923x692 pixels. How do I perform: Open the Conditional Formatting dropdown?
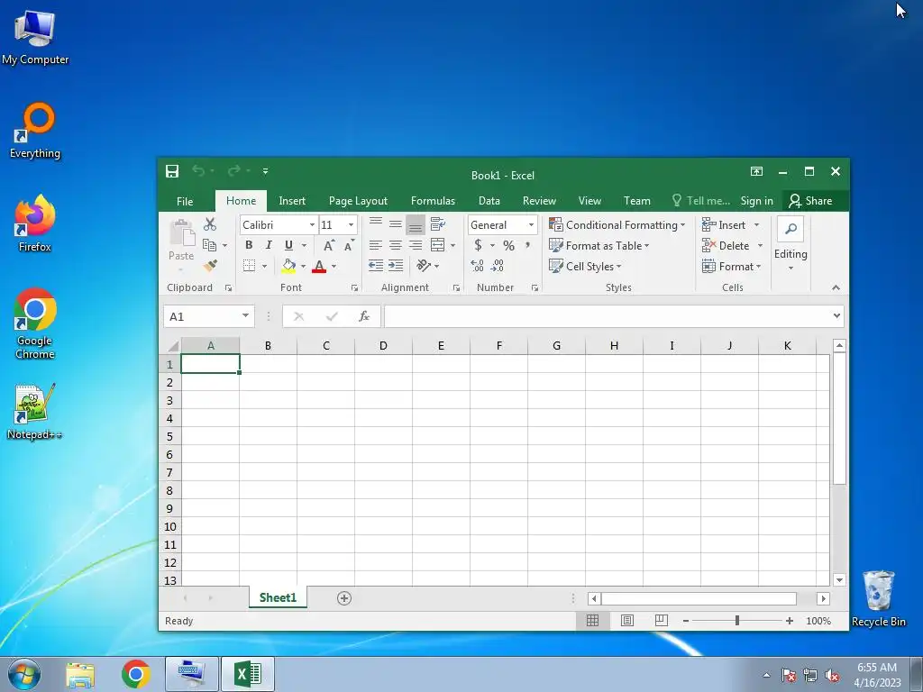coord(617,224)
